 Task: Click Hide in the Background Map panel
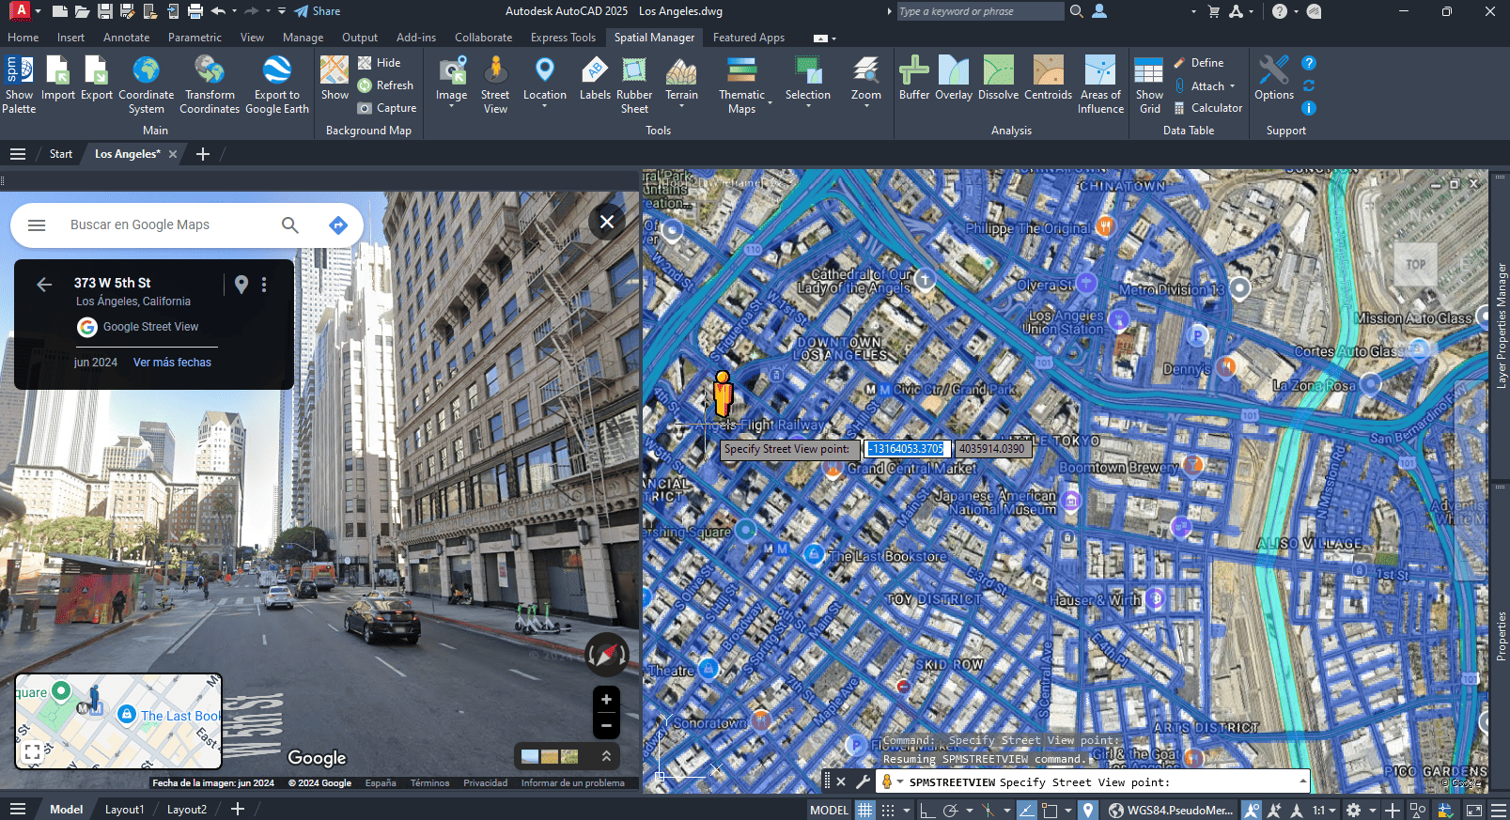tap(379, 63)
